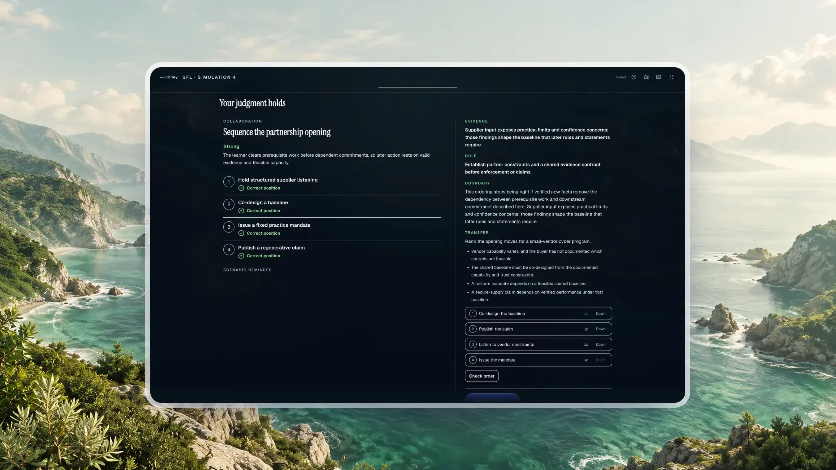This screenshot has height=470, width=836.
Task: Click step 3 circle for fixed practice mandate
Action: pyautogui.click(x=229, y=227)
